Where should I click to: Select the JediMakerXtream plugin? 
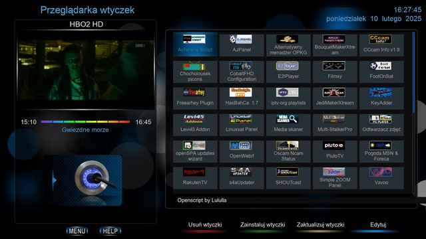[x=335, y=98]
